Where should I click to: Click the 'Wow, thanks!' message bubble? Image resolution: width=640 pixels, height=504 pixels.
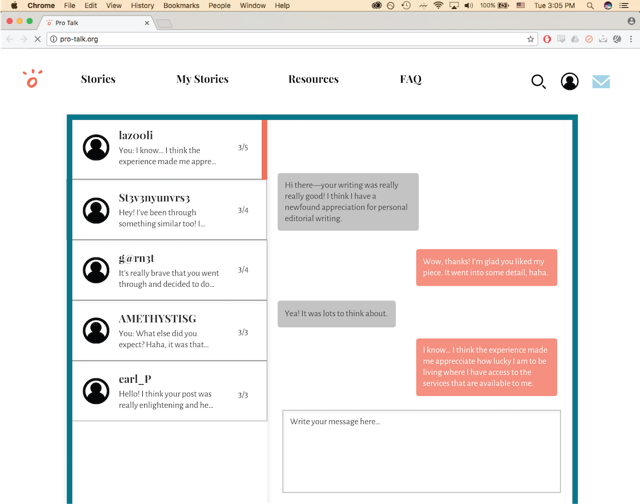click(487, 267)
